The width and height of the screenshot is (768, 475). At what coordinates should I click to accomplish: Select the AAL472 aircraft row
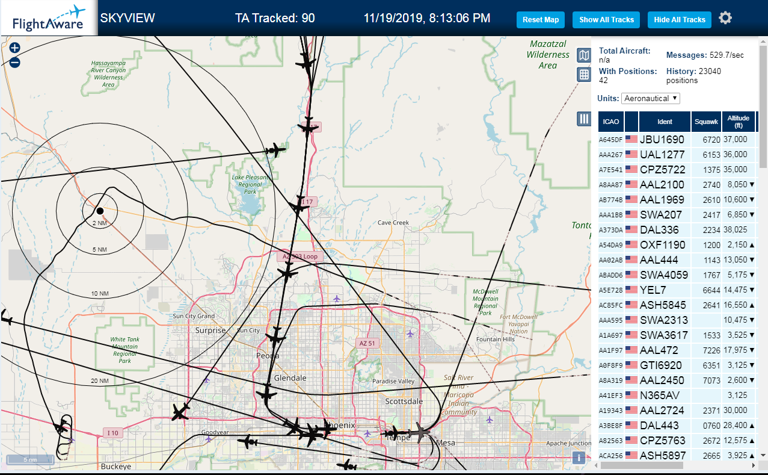677,350
